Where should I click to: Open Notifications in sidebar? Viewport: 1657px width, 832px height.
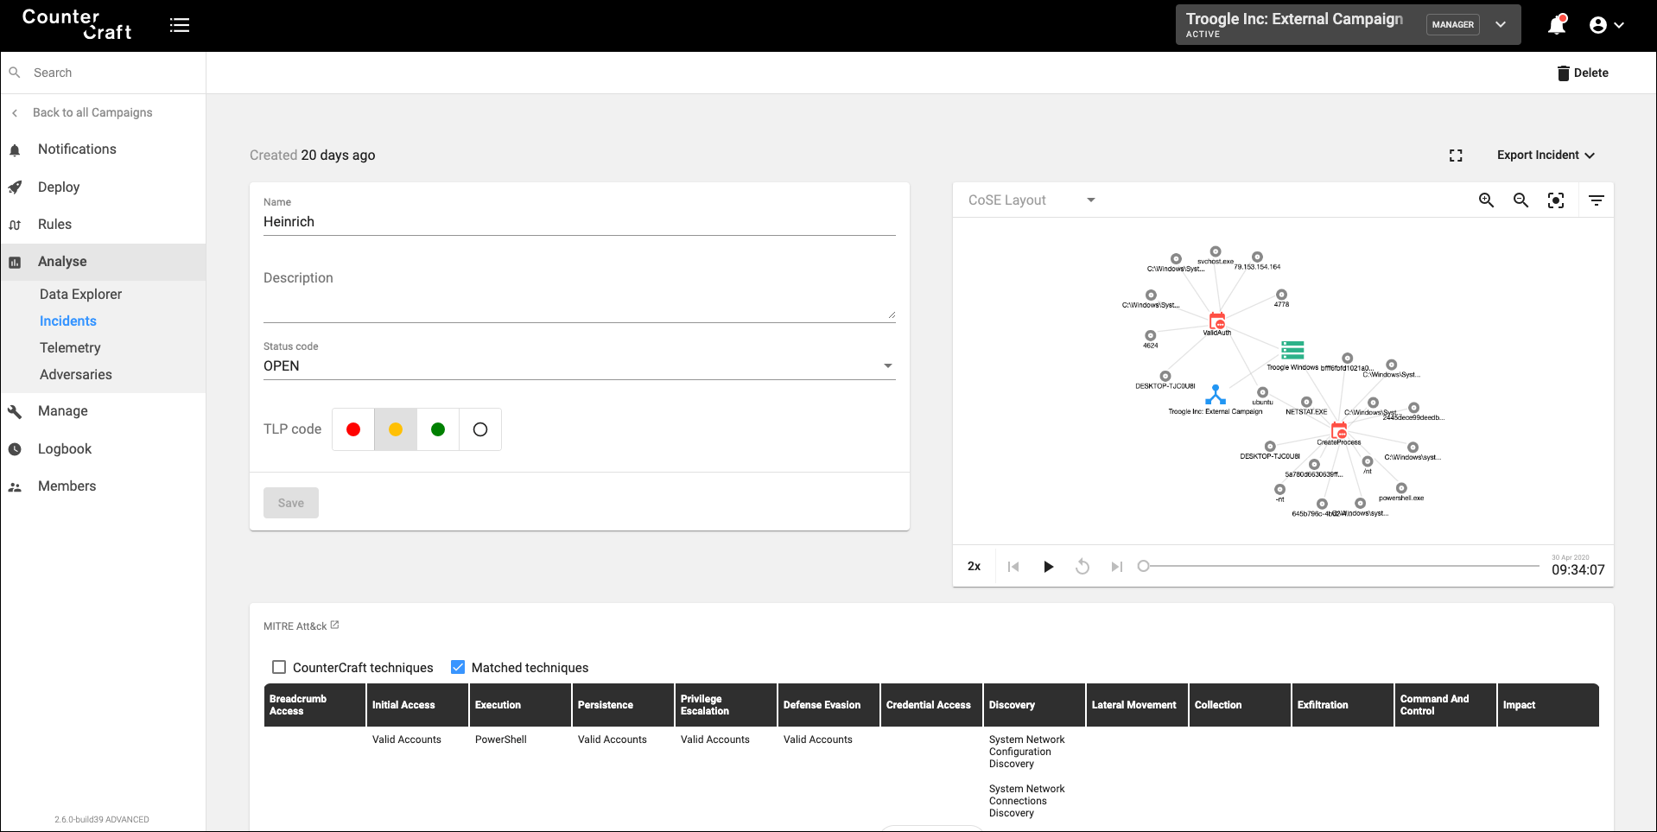pyautogui.click(x=77, y=149)
